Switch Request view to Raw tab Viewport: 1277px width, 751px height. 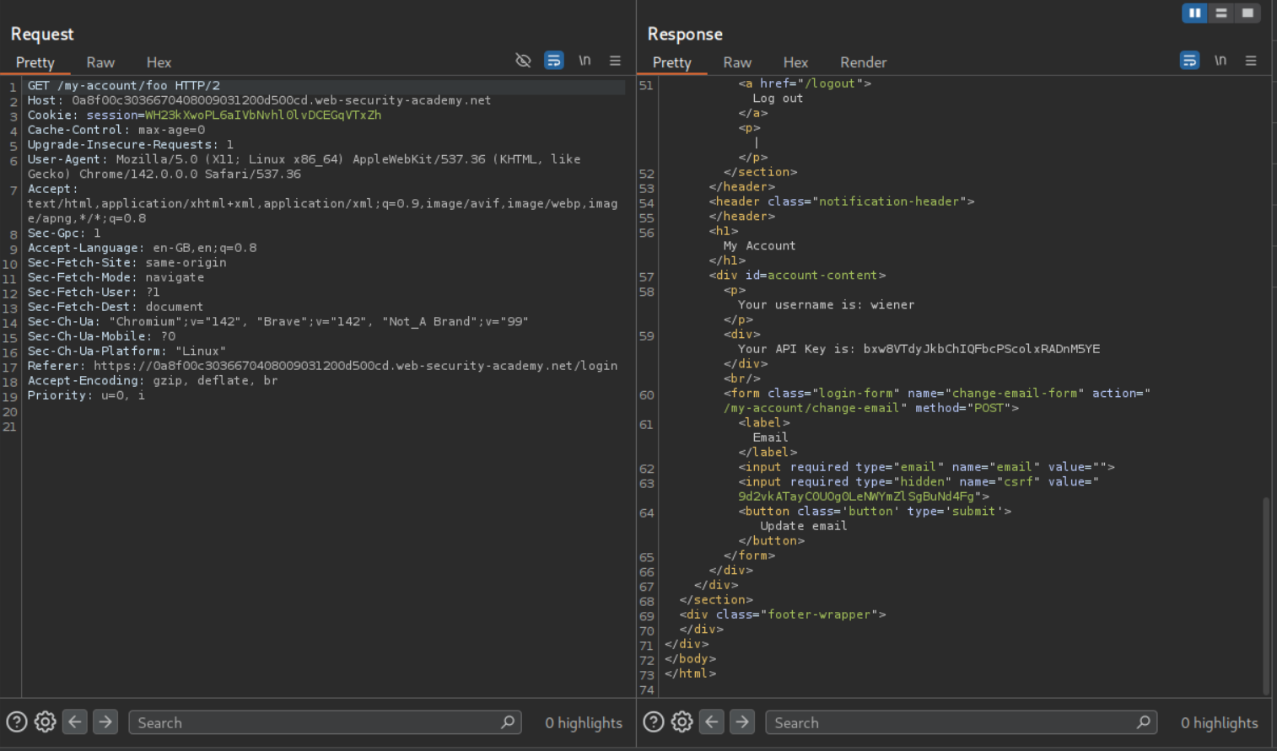[100, 62]
